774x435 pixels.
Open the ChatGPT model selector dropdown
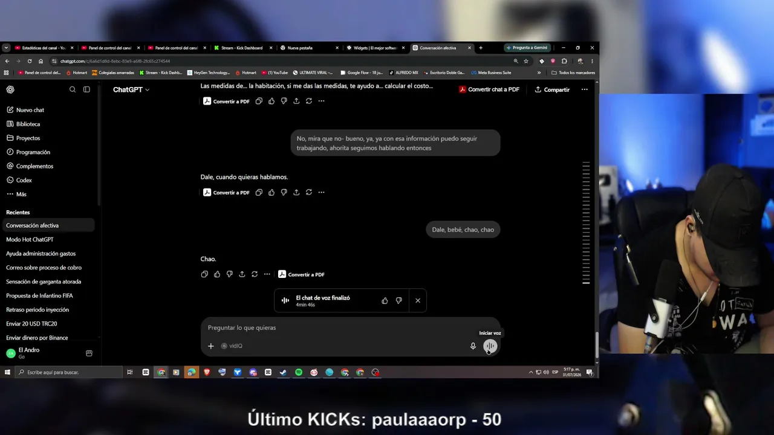[131, 89]
